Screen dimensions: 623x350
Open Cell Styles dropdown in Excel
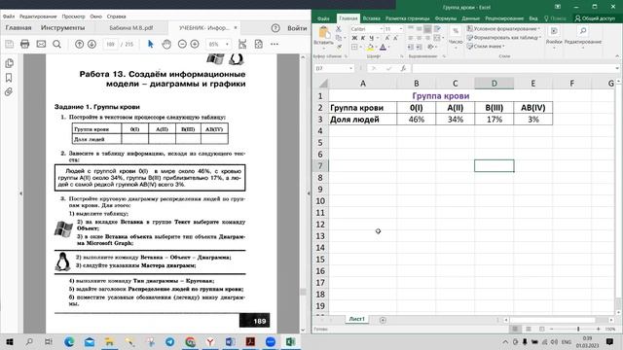[486, 46]
